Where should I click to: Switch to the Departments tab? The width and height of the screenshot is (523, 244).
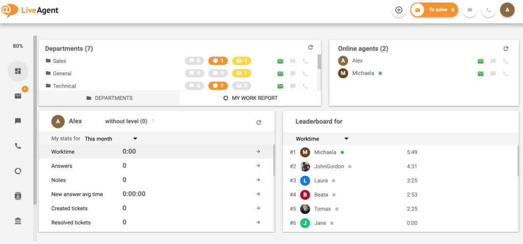(109, 98)
